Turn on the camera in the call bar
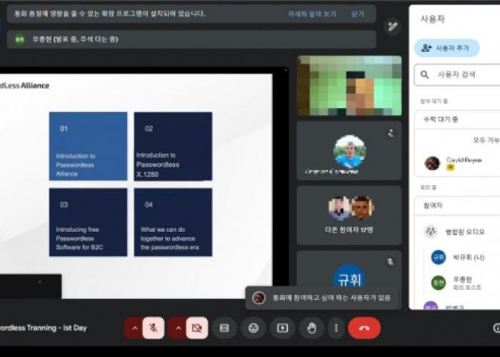500x357 pixels. [197, 328]
